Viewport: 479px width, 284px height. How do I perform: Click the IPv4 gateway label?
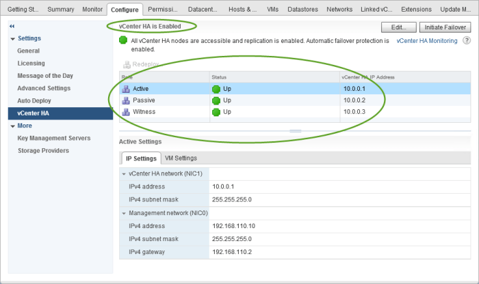point(146,253)
